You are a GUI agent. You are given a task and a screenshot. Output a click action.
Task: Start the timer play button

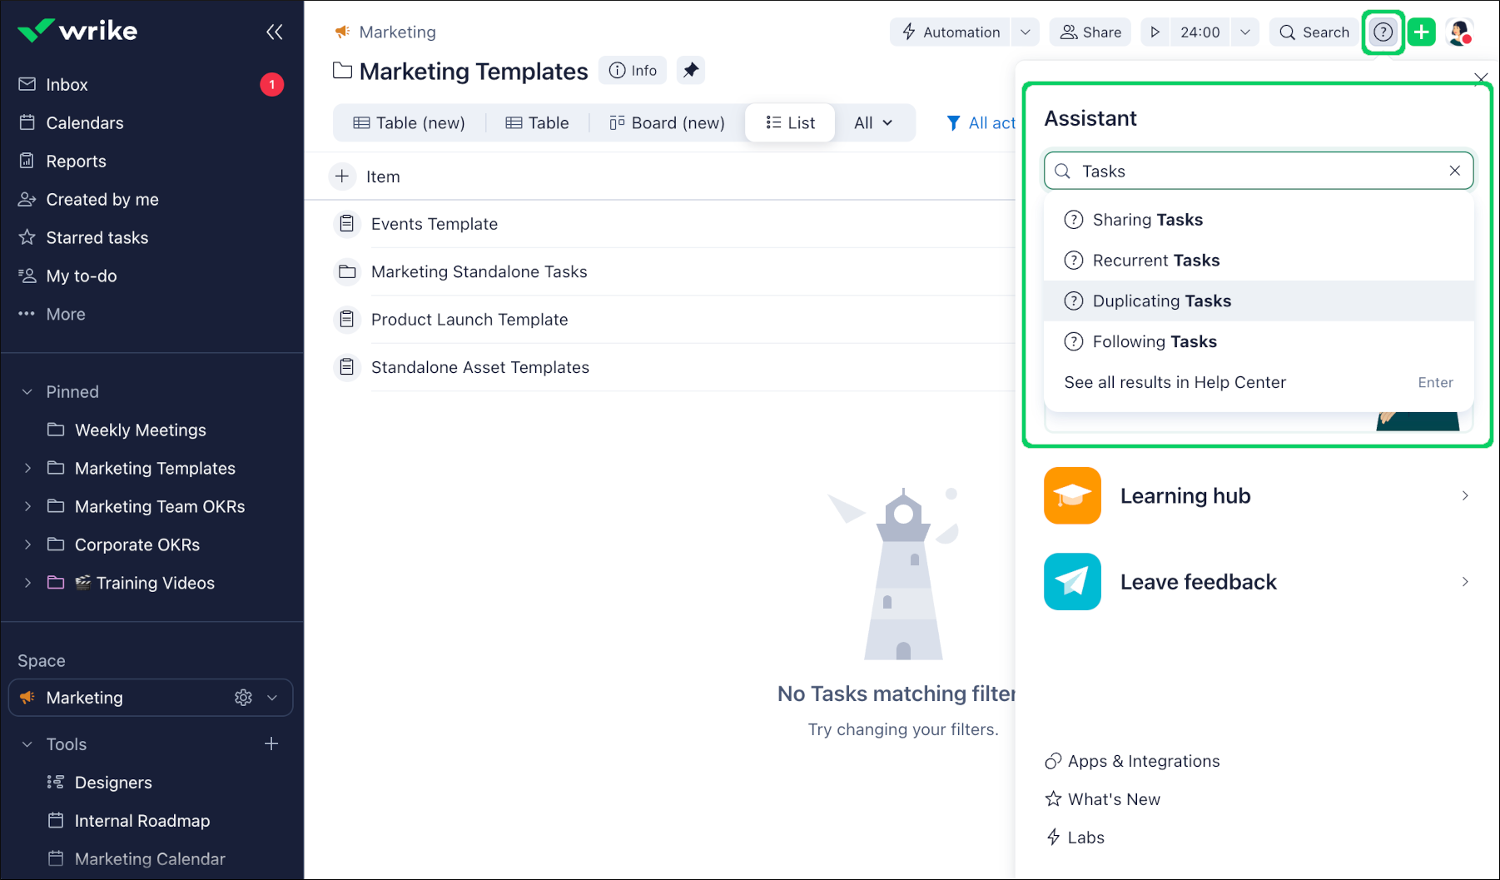coord(1155,32)
